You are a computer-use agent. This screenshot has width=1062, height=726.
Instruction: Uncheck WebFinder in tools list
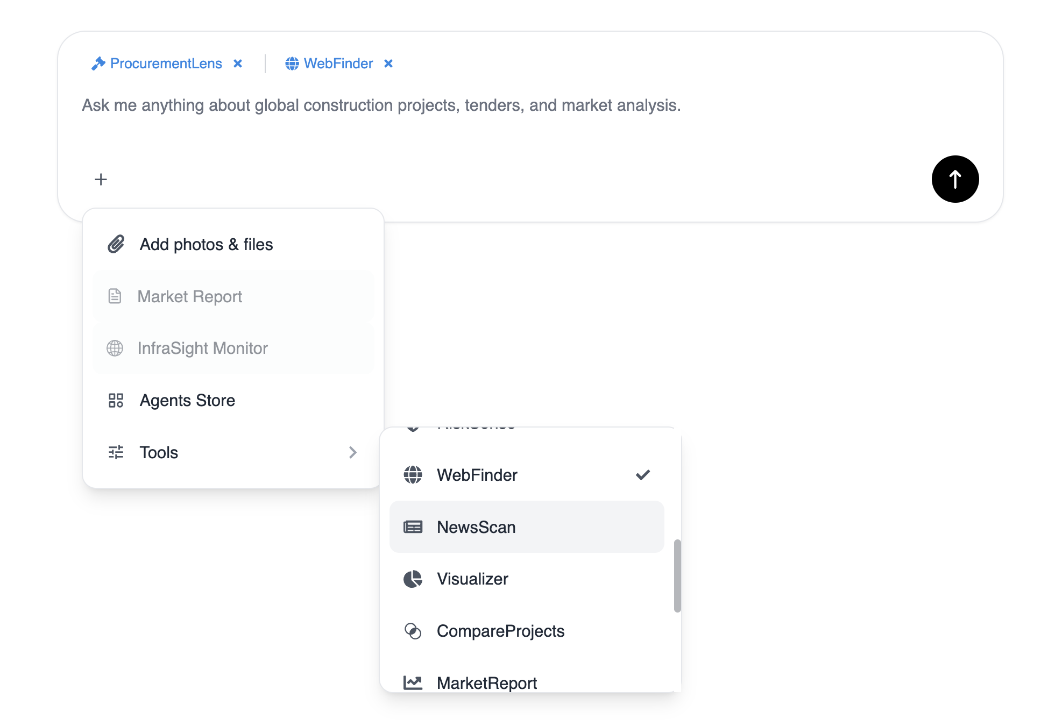tap(527, 475)
